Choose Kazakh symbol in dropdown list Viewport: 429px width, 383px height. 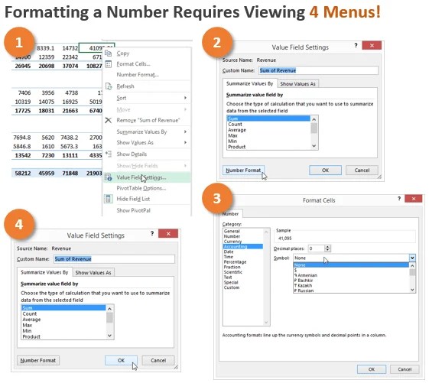[351, 285]
